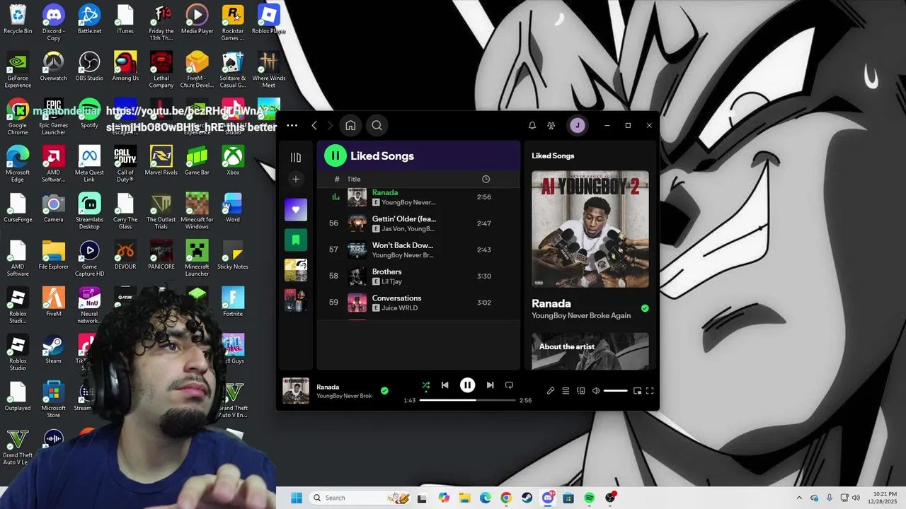This screenshot has height=509, width=906.
Task: Open Connect to a device
Action: (581, 391)
